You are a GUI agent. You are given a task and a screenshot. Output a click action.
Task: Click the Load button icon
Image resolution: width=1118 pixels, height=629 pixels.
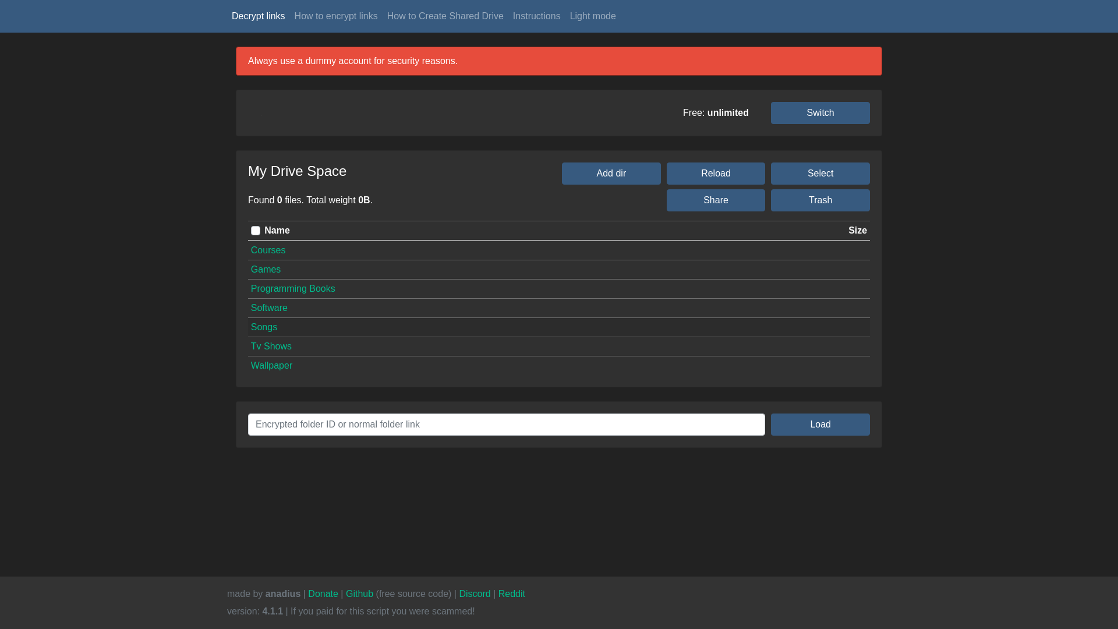[820, 424]
